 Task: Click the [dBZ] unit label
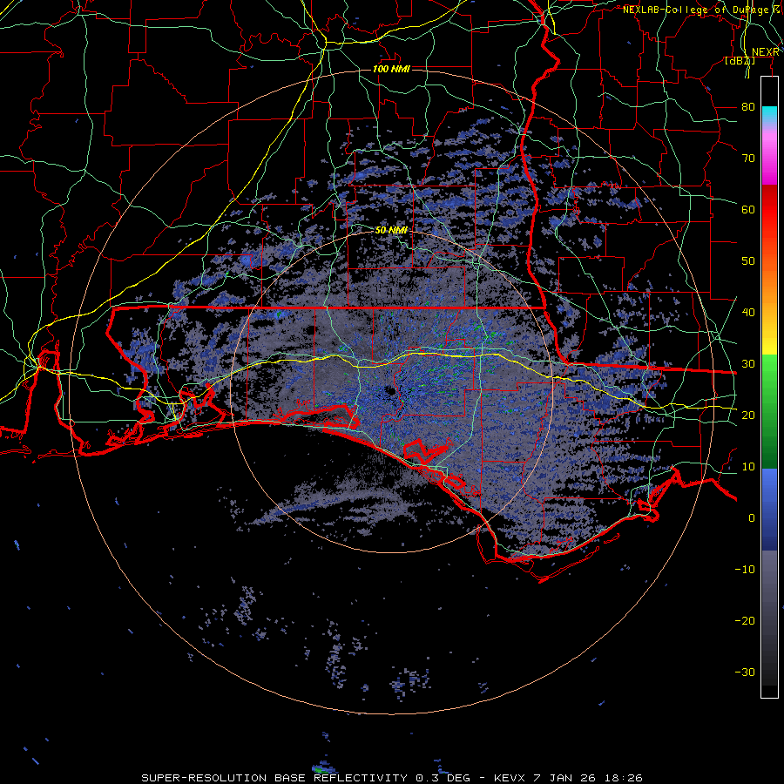[x=740, y=60]
